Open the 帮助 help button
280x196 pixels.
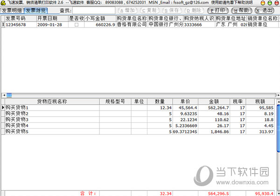[242, 11]
